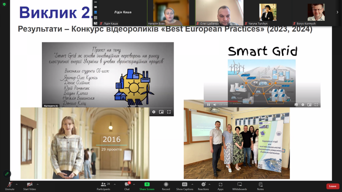The image size is (342, 192).
Task: Leave the meeting
Action: pos(333,186)
